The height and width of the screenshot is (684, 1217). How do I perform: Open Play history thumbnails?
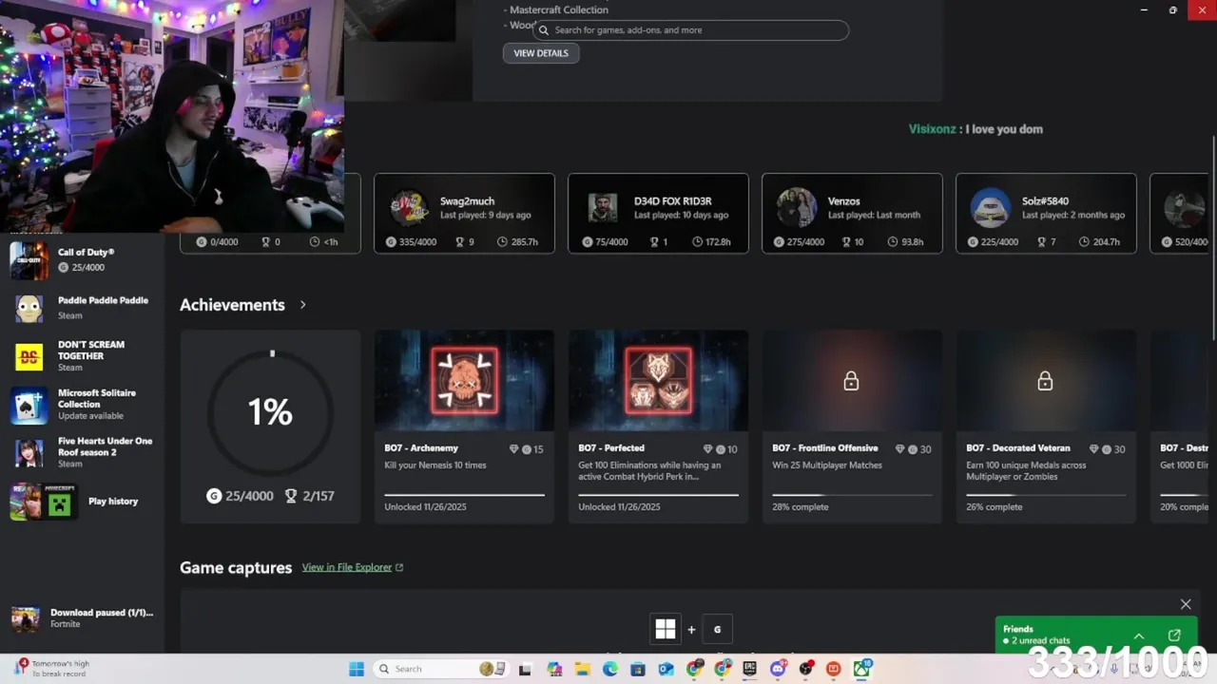(43, 502)
